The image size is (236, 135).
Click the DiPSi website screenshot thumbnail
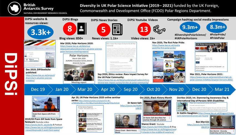pyautogui.click(x=40, y=54)
